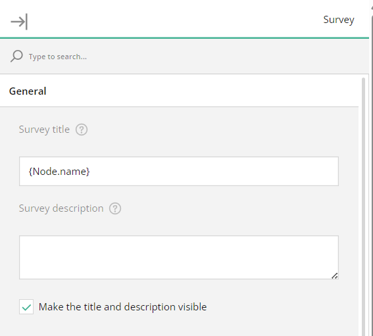Select the Survey header label
The height and width of the screenshot is (336, 373).
pos(339,20)
